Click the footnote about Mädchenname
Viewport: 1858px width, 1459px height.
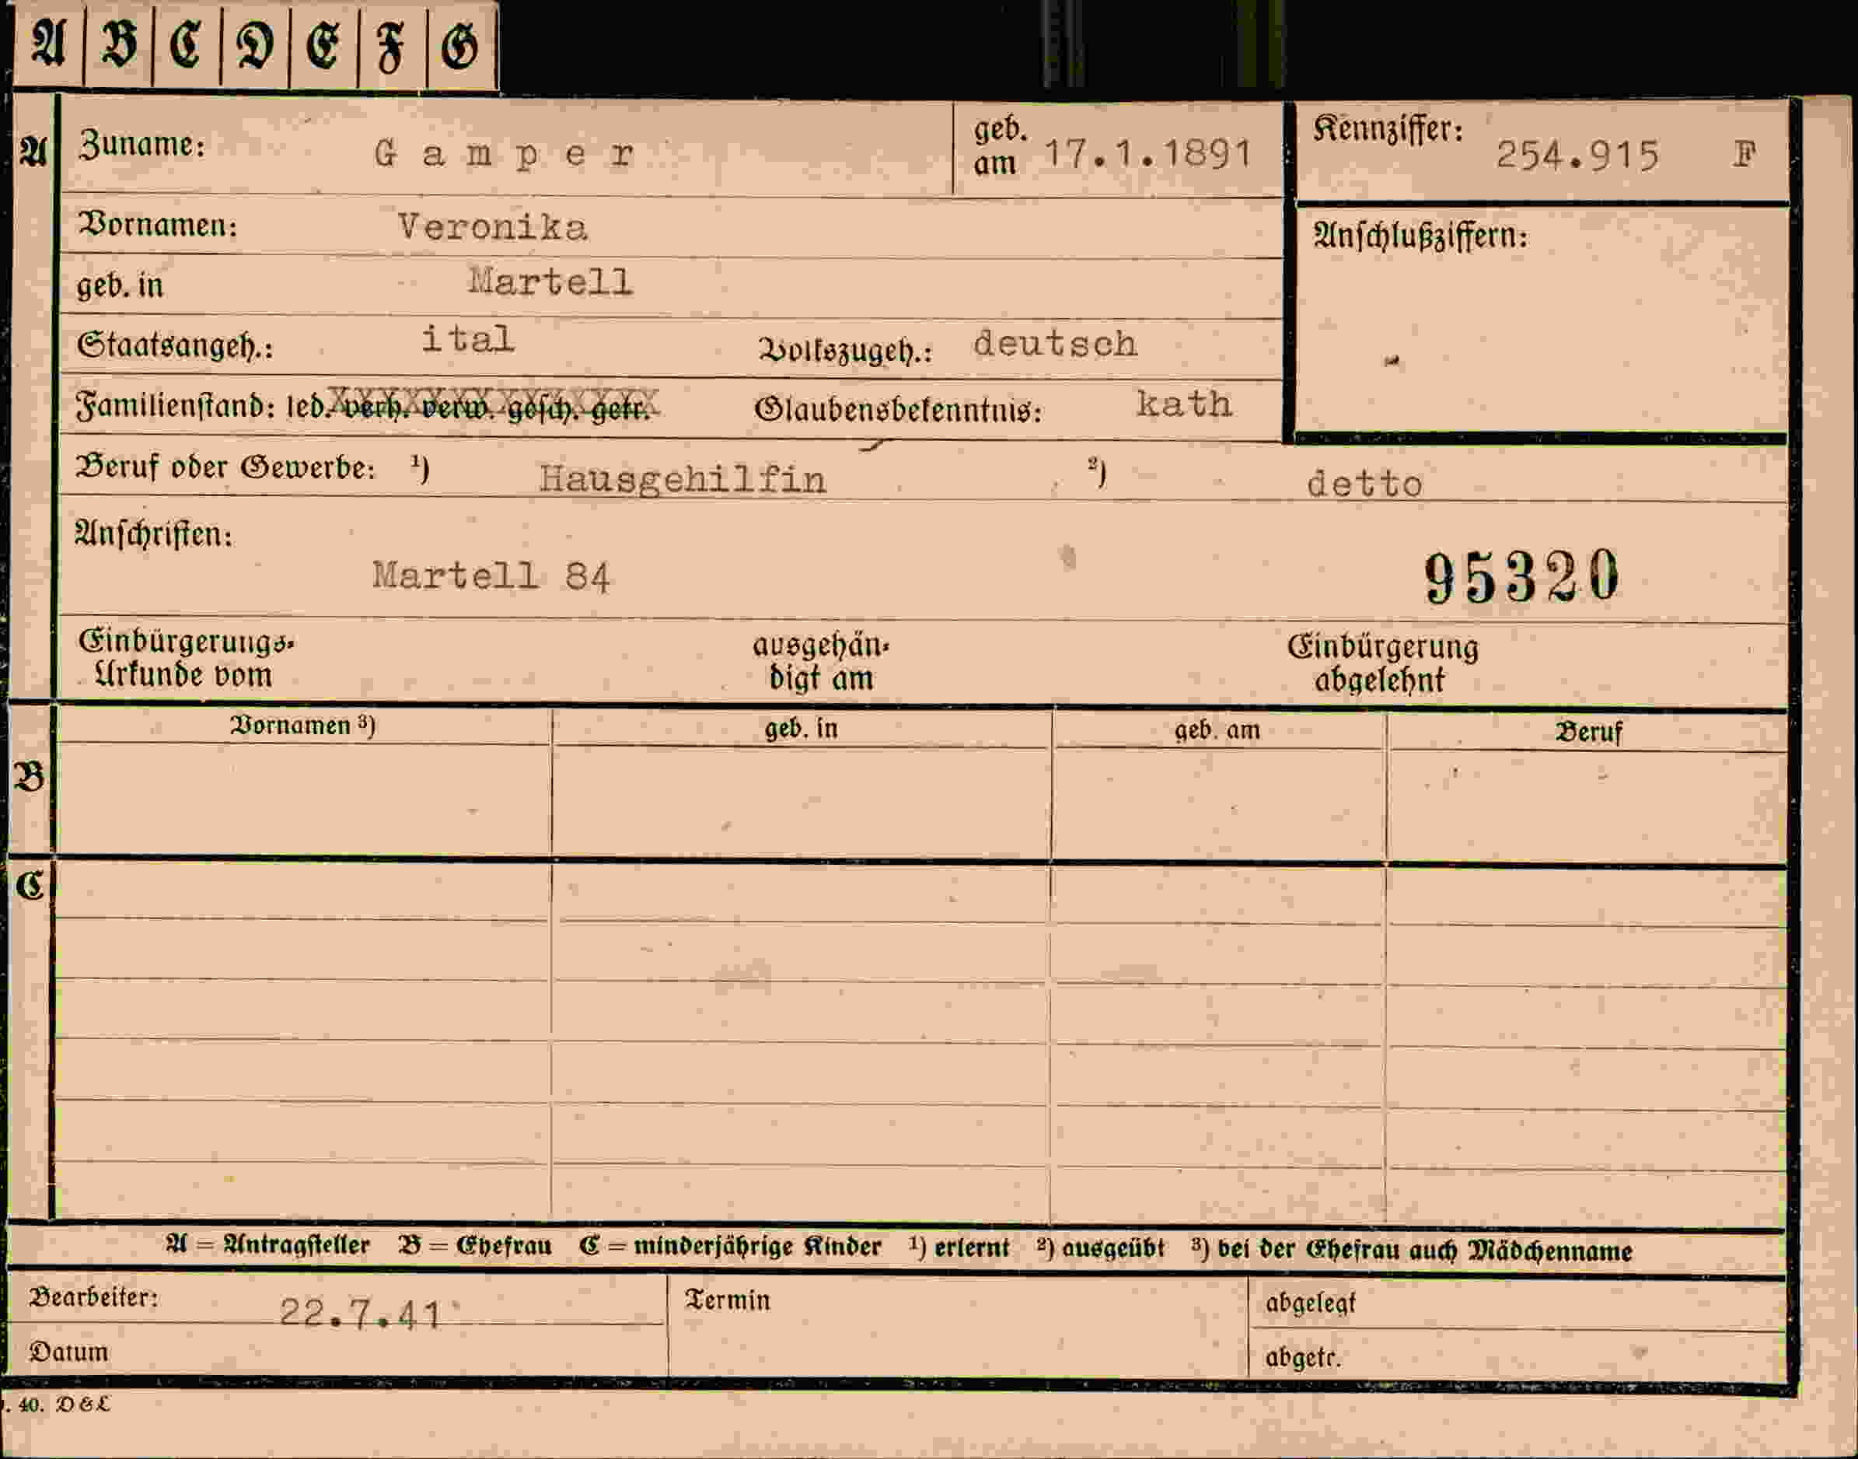(1413, 1251)
